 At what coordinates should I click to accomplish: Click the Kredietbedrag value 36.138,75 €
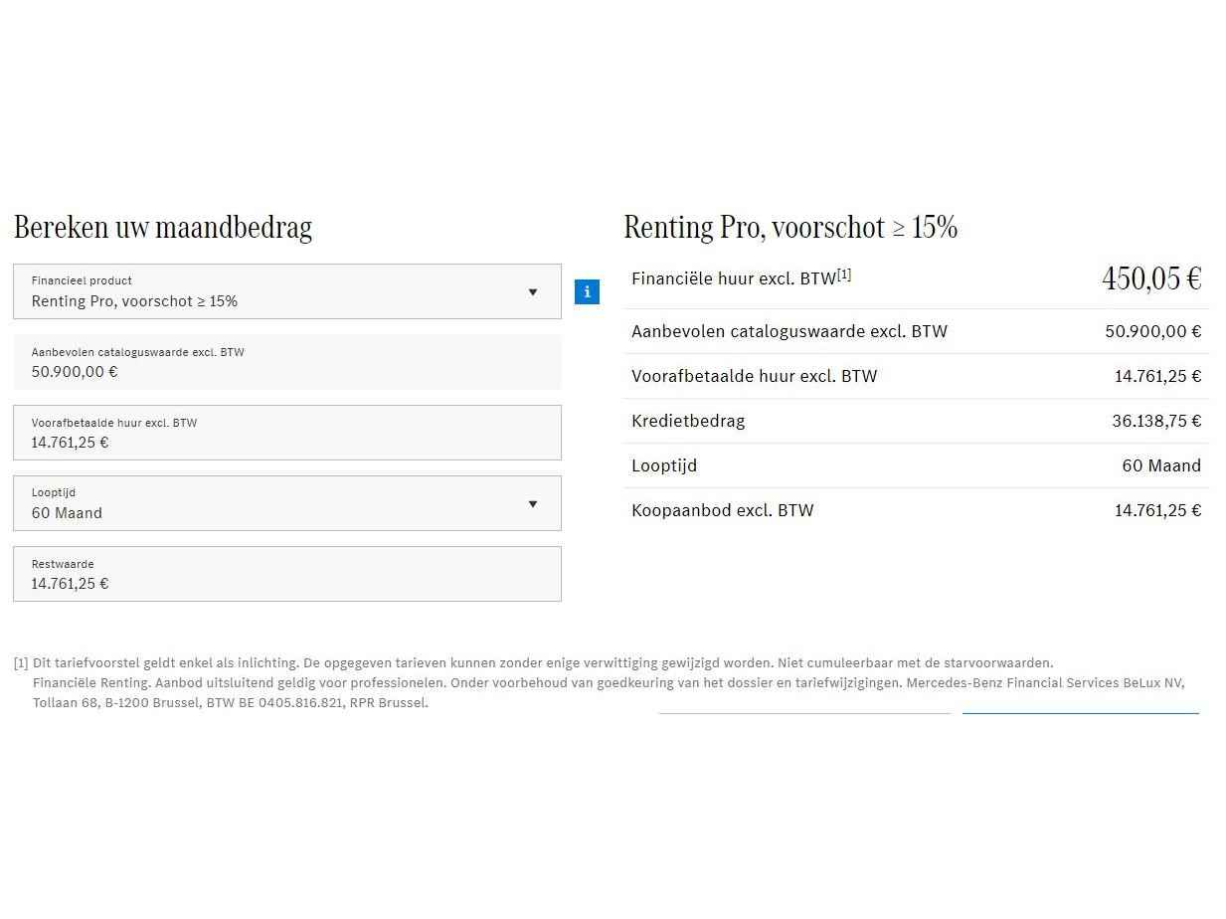point(1156,421)
